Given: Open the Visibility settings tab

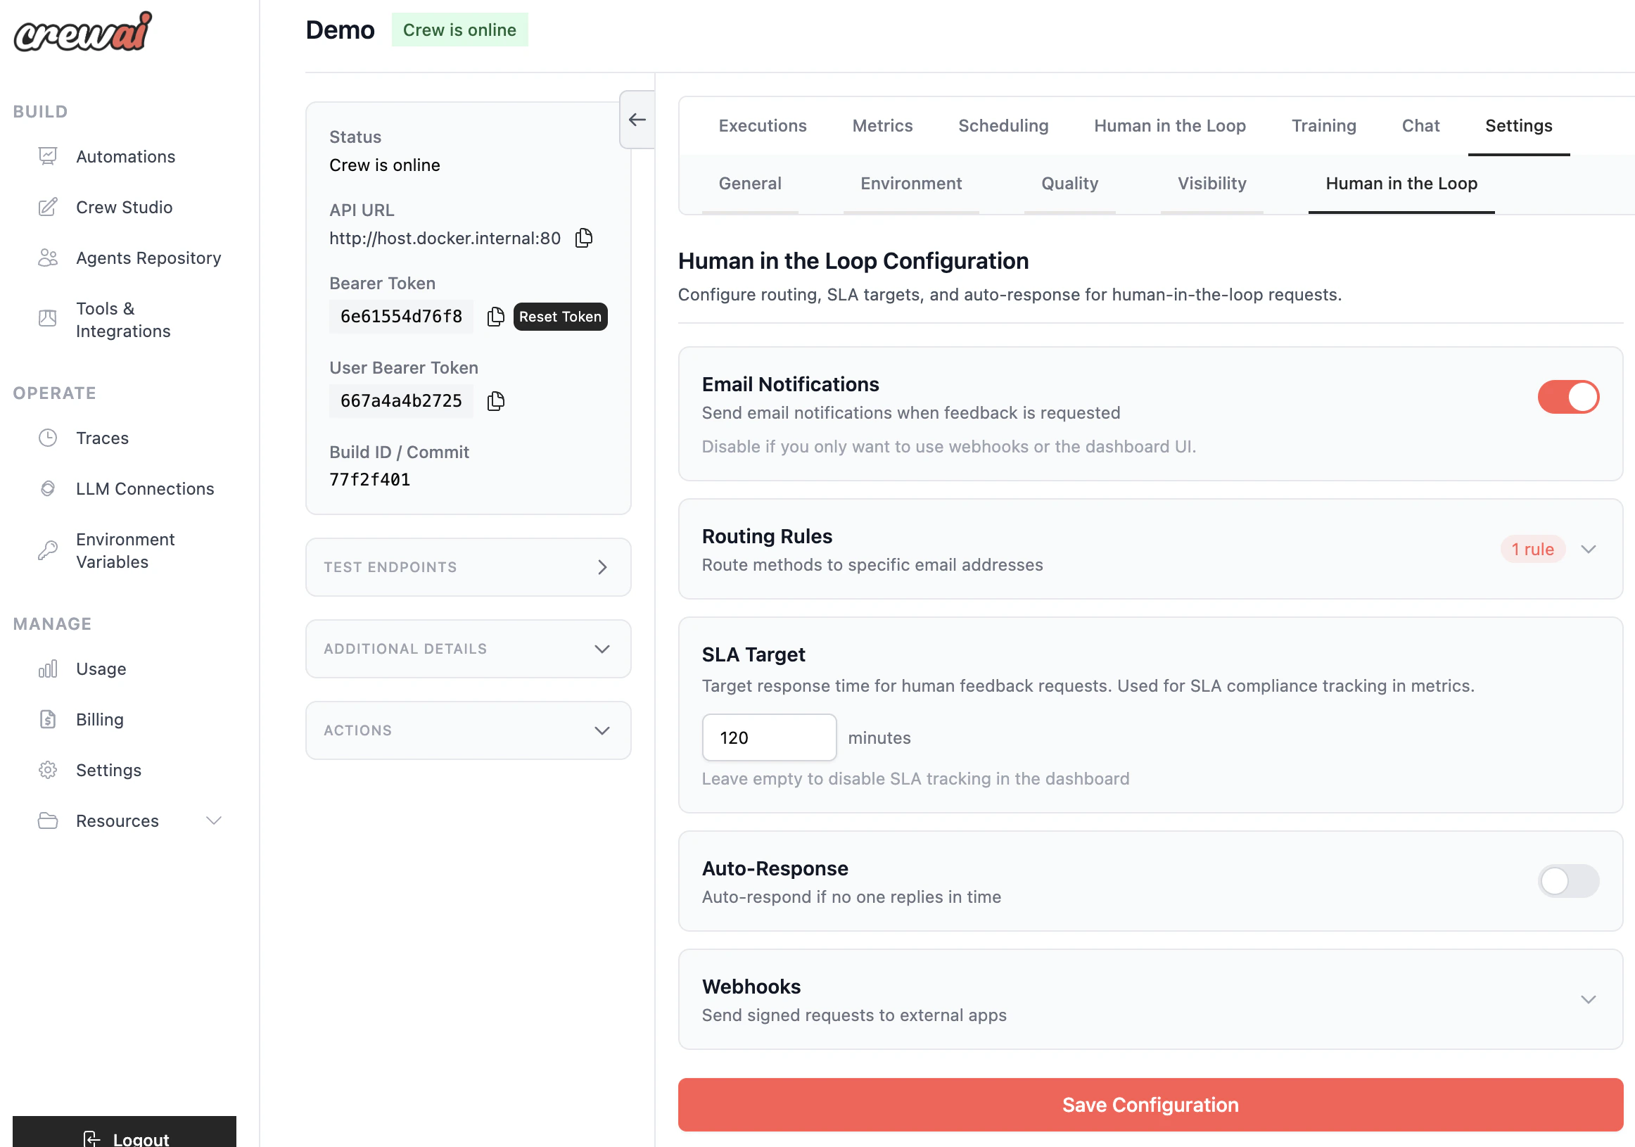Looking at the screenshot, I should 1211,184.
